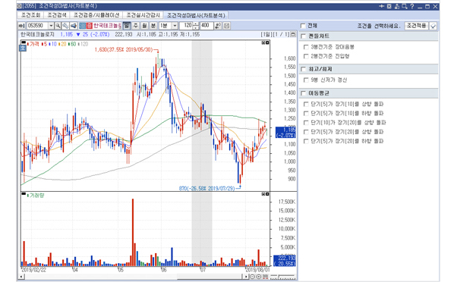The width and height of the screenshot is (457, 282).
Task: Open the 조건실시간감시 tab
Action: tap(143, 15)
